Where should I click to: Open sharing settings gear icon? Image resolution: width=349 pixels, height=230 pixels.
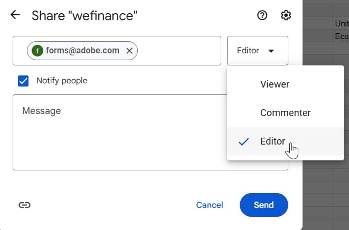(286, 15)
